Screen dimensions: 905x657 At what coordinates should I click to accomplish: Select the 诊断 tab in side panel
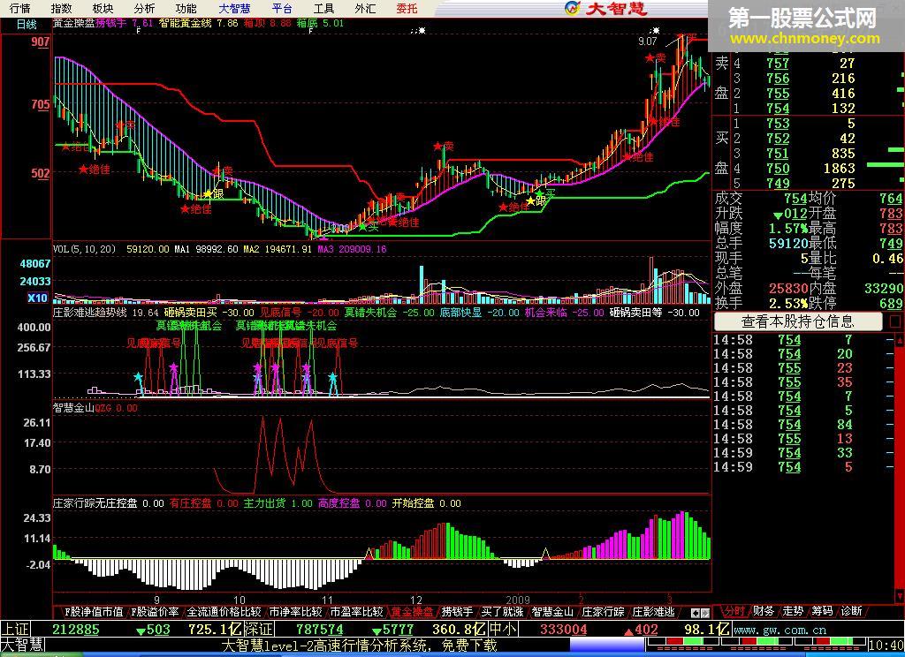point(851,611)
